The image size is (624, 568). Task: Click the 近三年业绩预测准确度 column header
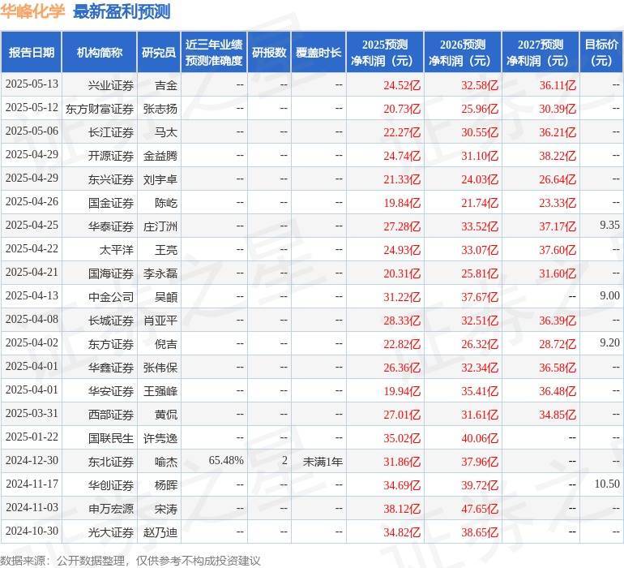[213, 53]
